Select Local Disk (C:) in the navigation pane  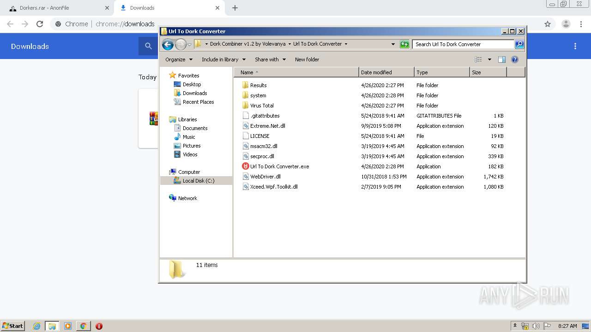(199, 181)
